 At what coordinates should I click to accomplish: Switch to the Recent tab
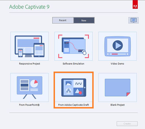pyautogui.click(x=63, y=20)
